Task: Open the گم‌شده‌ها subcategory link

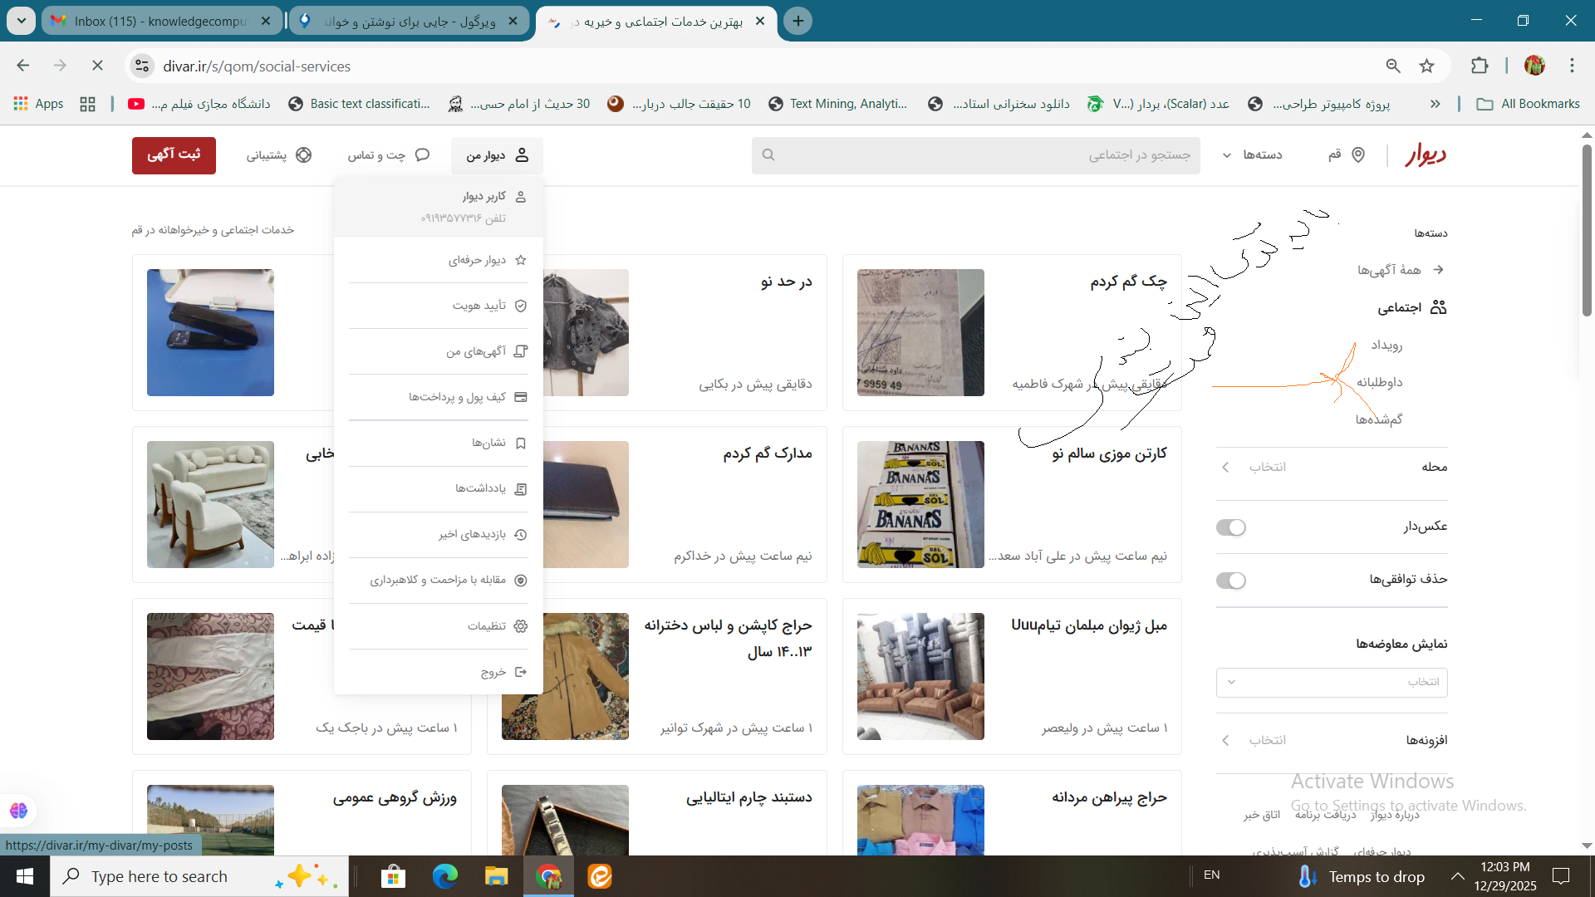Action: pyautogui.click(x=1378, y=419)
